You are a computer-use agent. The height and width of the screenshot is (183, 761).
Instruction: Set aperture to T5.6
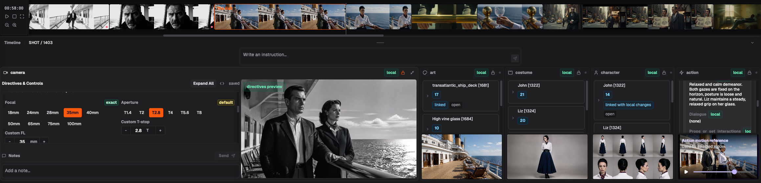pyautogui.click(x=185, y=113)
